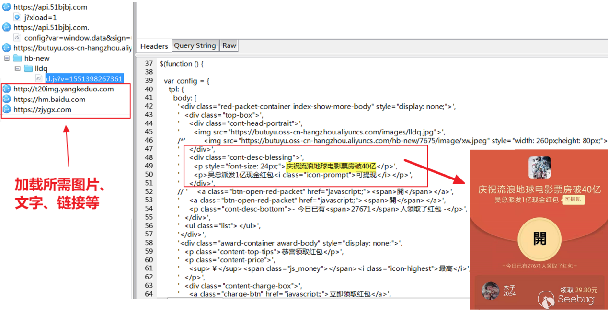
Task: Switch to the Raw tab
Action: pos(229,45)
